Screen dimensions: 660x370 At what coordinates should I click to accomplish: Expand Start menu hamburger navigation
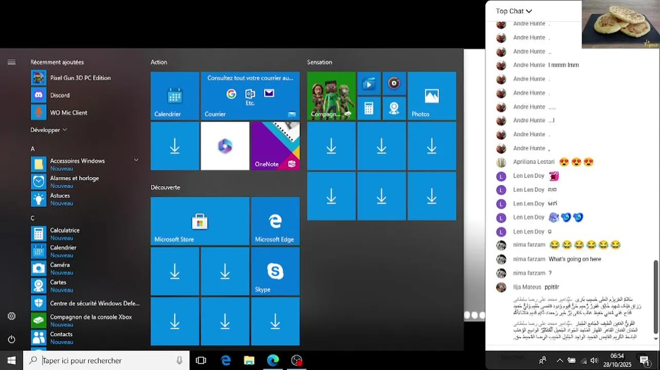point(11,62)
